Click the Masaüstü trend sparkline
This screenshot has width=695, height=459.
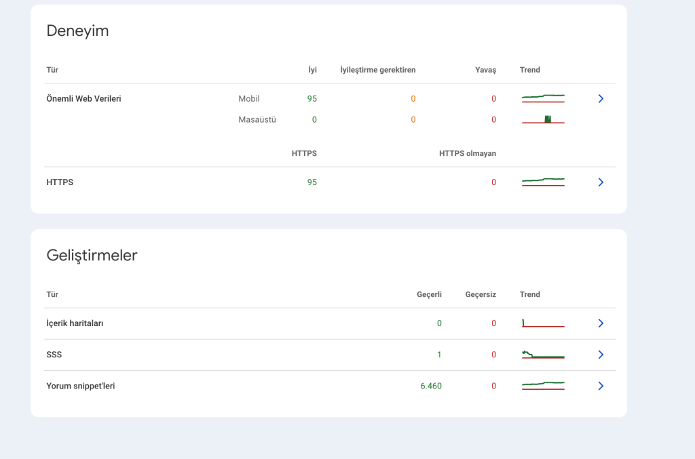(543, 120)
